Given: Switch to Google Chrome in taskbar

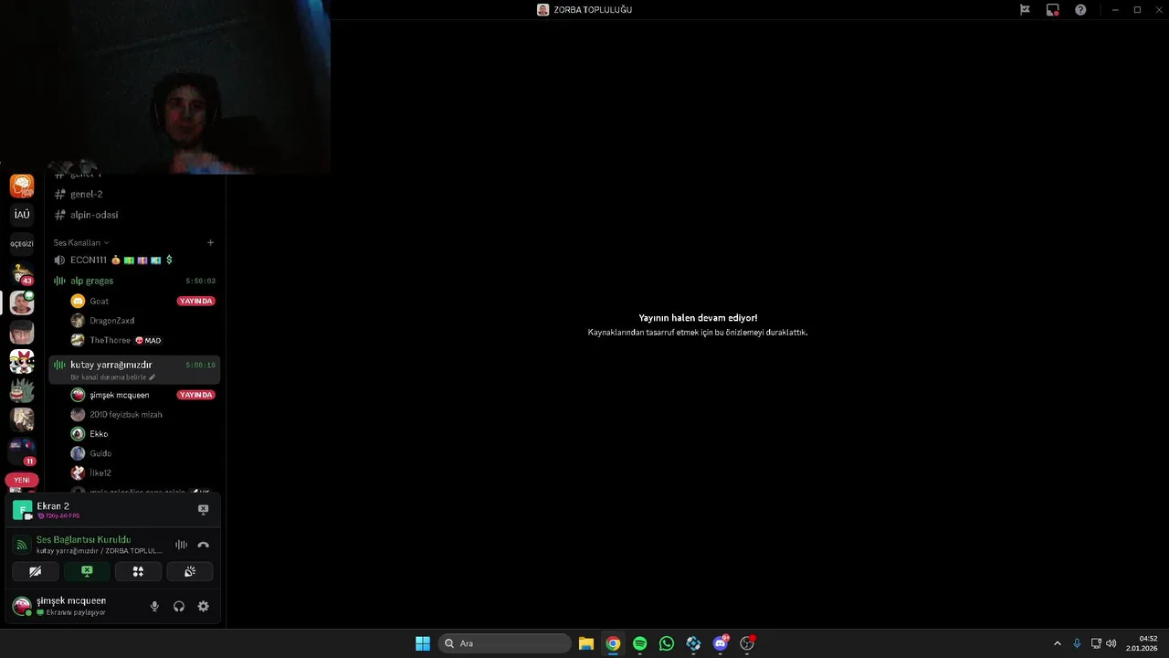Looking at the screenshot, I should coord(613,643).
